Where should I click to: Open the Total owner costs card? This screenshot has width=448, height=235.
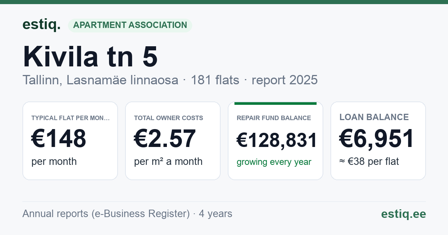(x=173, y=141)
